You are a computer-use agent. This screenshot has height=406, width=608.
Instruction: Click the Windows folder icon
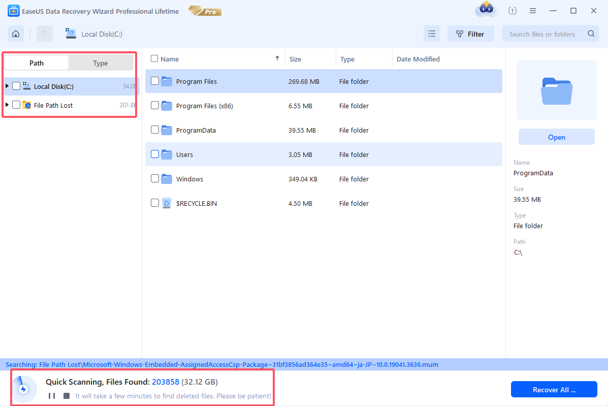tap(166, 179)
